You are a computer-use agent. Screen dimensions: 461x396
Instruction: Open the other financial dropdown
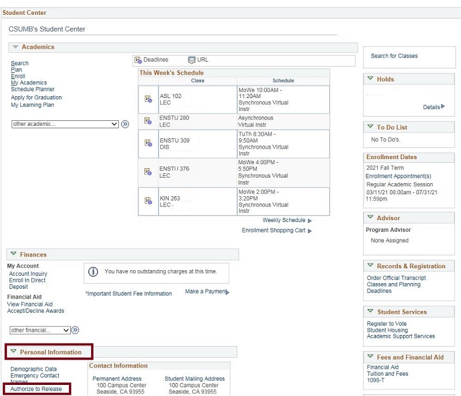(40, 330)
